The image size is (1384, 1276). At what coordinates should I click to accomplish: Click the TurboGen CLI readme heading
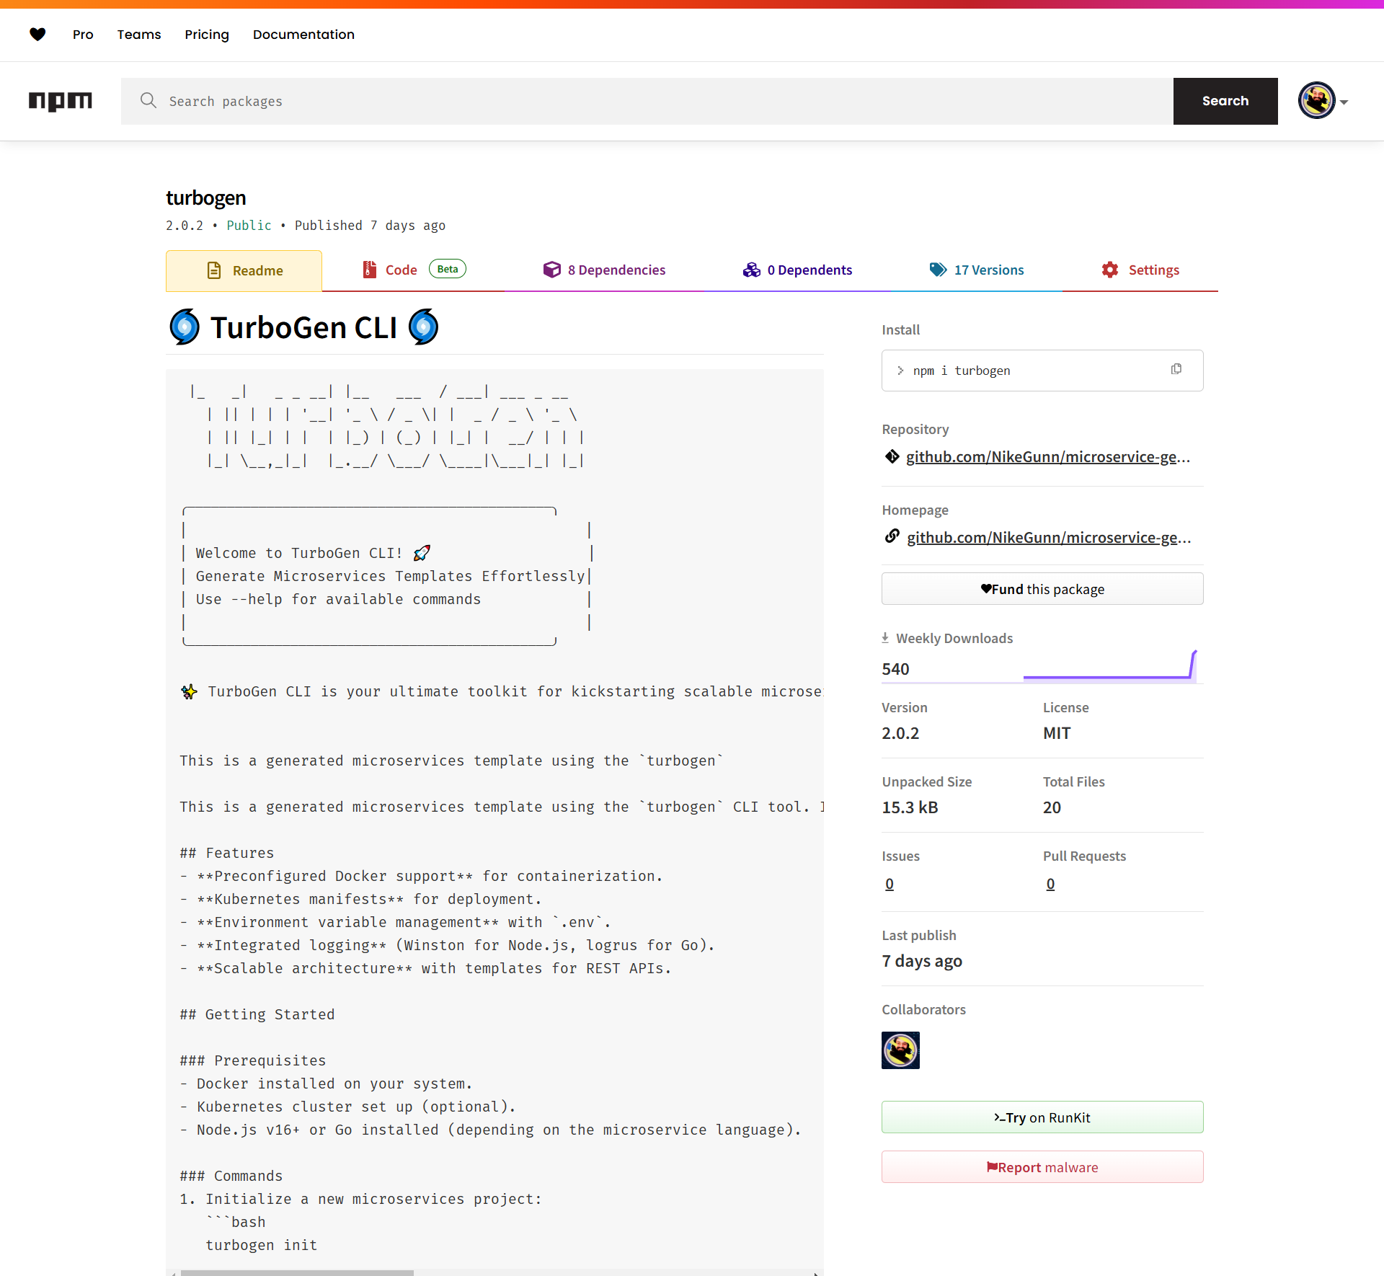[x=303, y=327]
